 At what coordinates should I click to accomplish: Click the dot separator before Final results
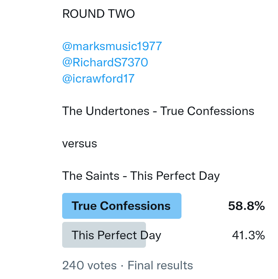122,265
